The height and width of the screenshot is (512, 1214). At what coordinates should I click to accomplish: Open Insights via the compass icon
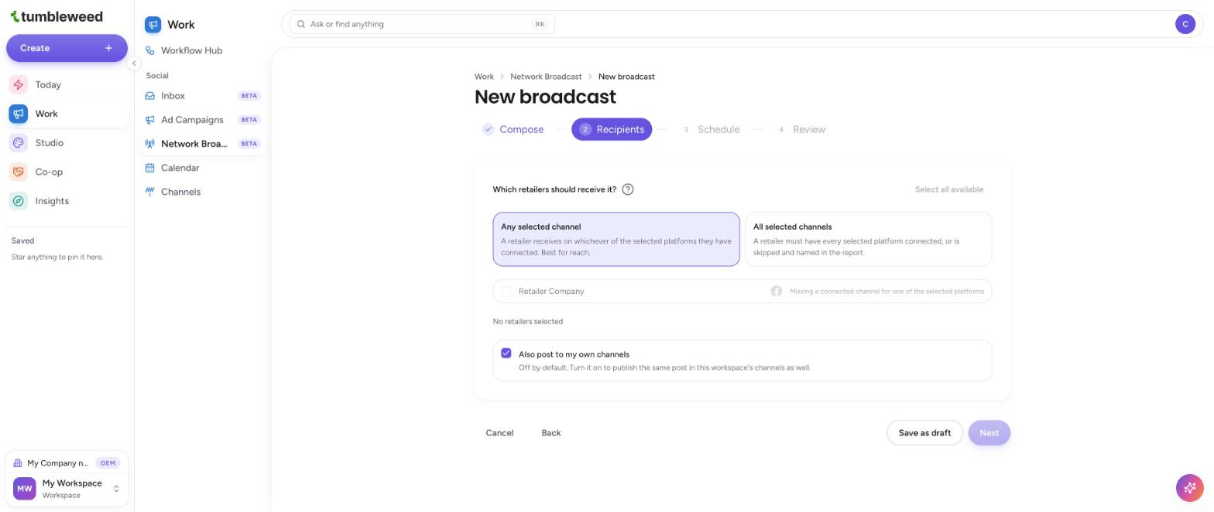click(x=18, y=201)
